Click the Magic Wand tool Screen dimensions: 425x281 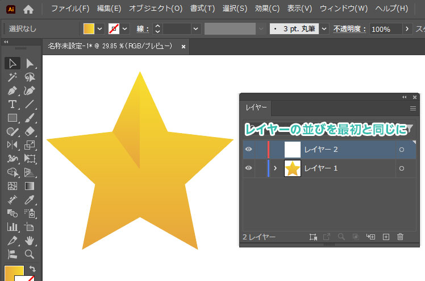(12, 77)
